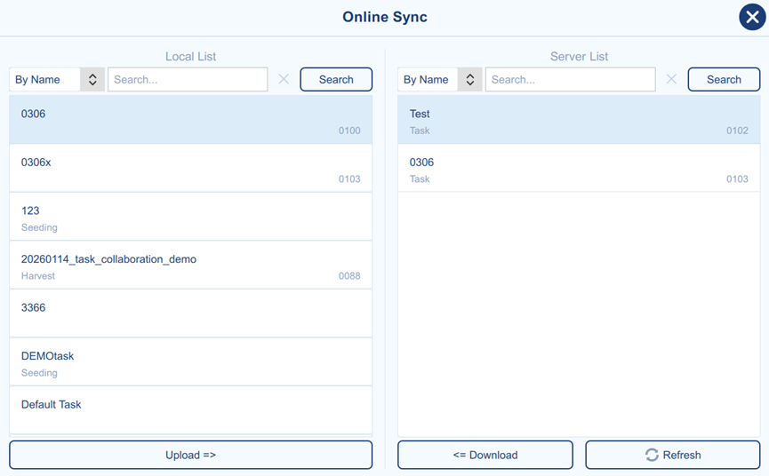This screenshot has height=476, width=769.
Task: Open the Local List By Name dropdown
Action: 57,79
